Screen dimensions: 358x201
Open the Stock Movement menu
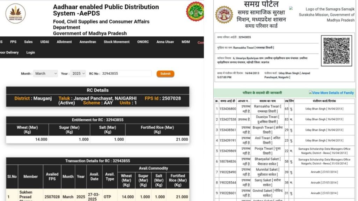116,42
